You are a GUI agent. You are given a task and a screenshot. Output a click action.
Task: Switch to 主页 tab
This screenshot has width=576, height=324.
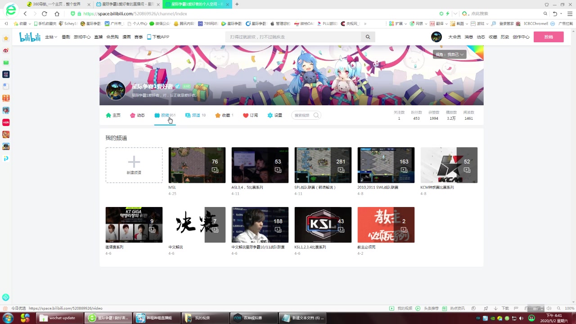113,115
